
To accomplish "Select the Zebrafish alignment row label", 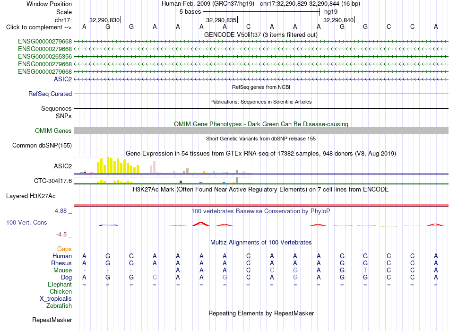I will point(59,306).
